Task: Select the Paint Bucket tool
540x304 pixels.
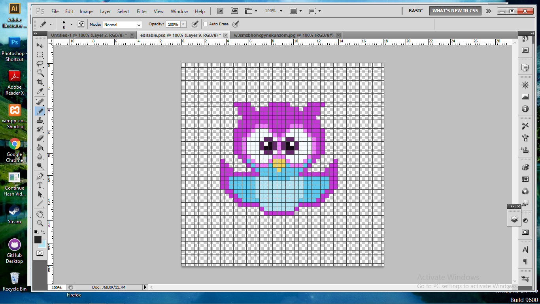Action: 40,148
